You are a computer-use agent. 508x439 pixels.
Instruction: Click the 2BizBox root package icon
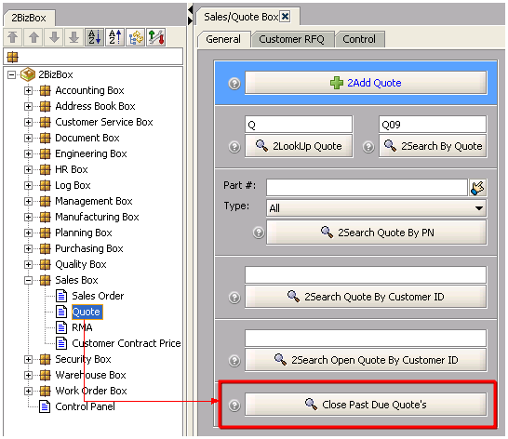[28, 74]
